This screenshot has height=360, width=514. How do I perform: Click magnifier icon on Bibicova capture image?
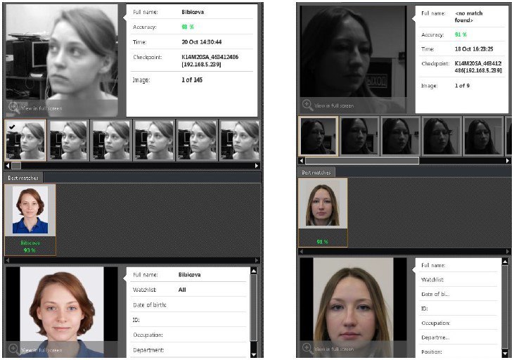pos(14,107)
